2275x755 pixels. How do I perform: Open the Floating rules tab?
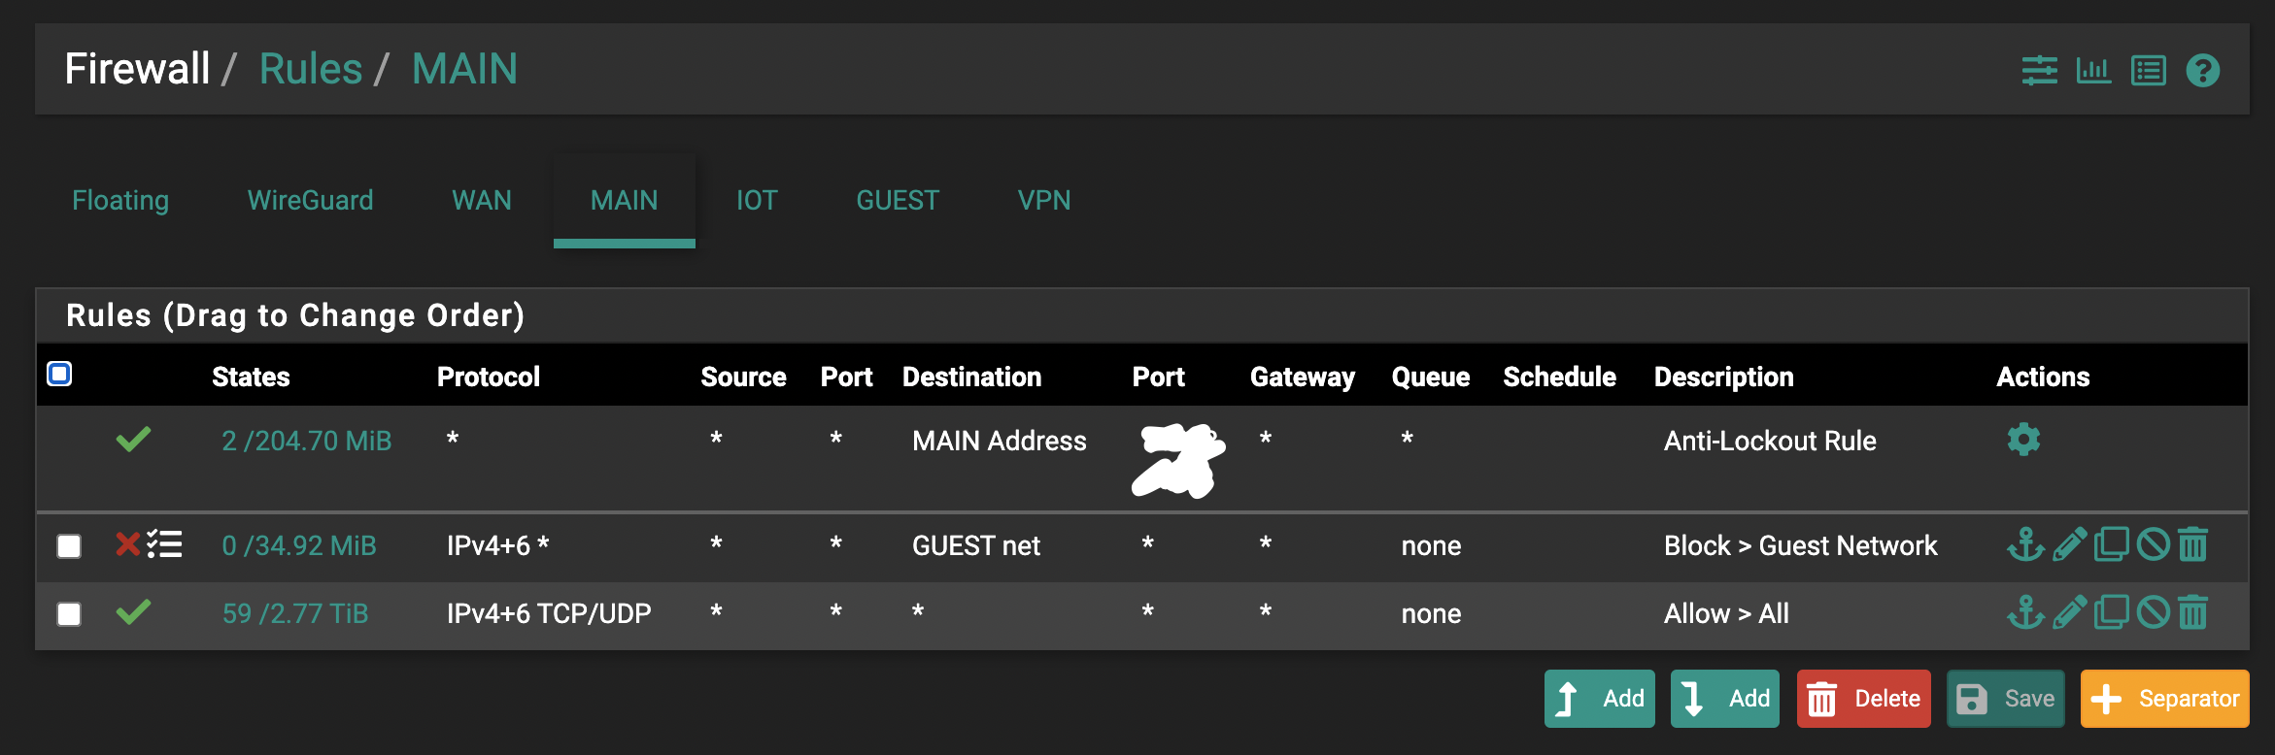pos(120,200)
